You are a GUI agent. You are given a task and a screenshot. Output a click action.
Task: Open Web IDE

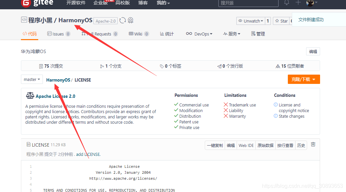coord(246,145)
